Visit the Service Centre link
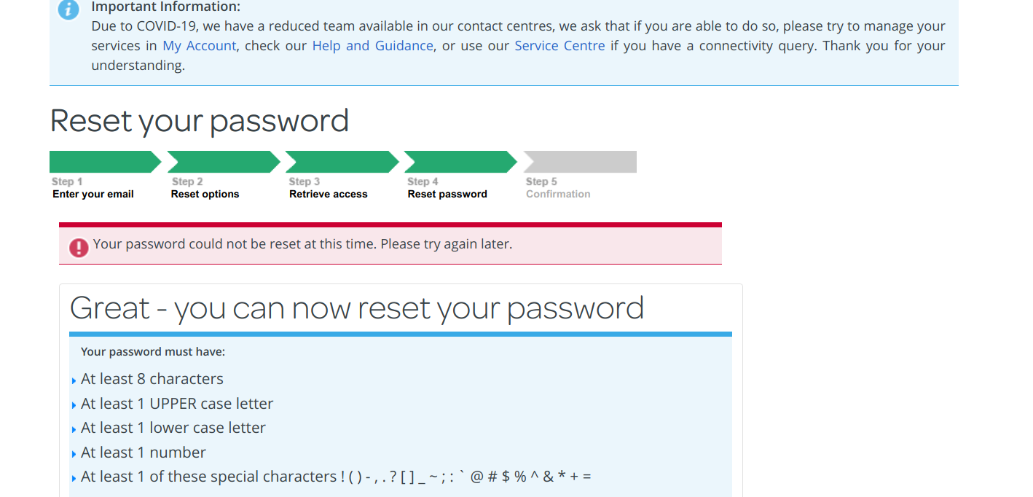Image resolution: width=1033 pixels, height=497 pixels. [559, 45]
